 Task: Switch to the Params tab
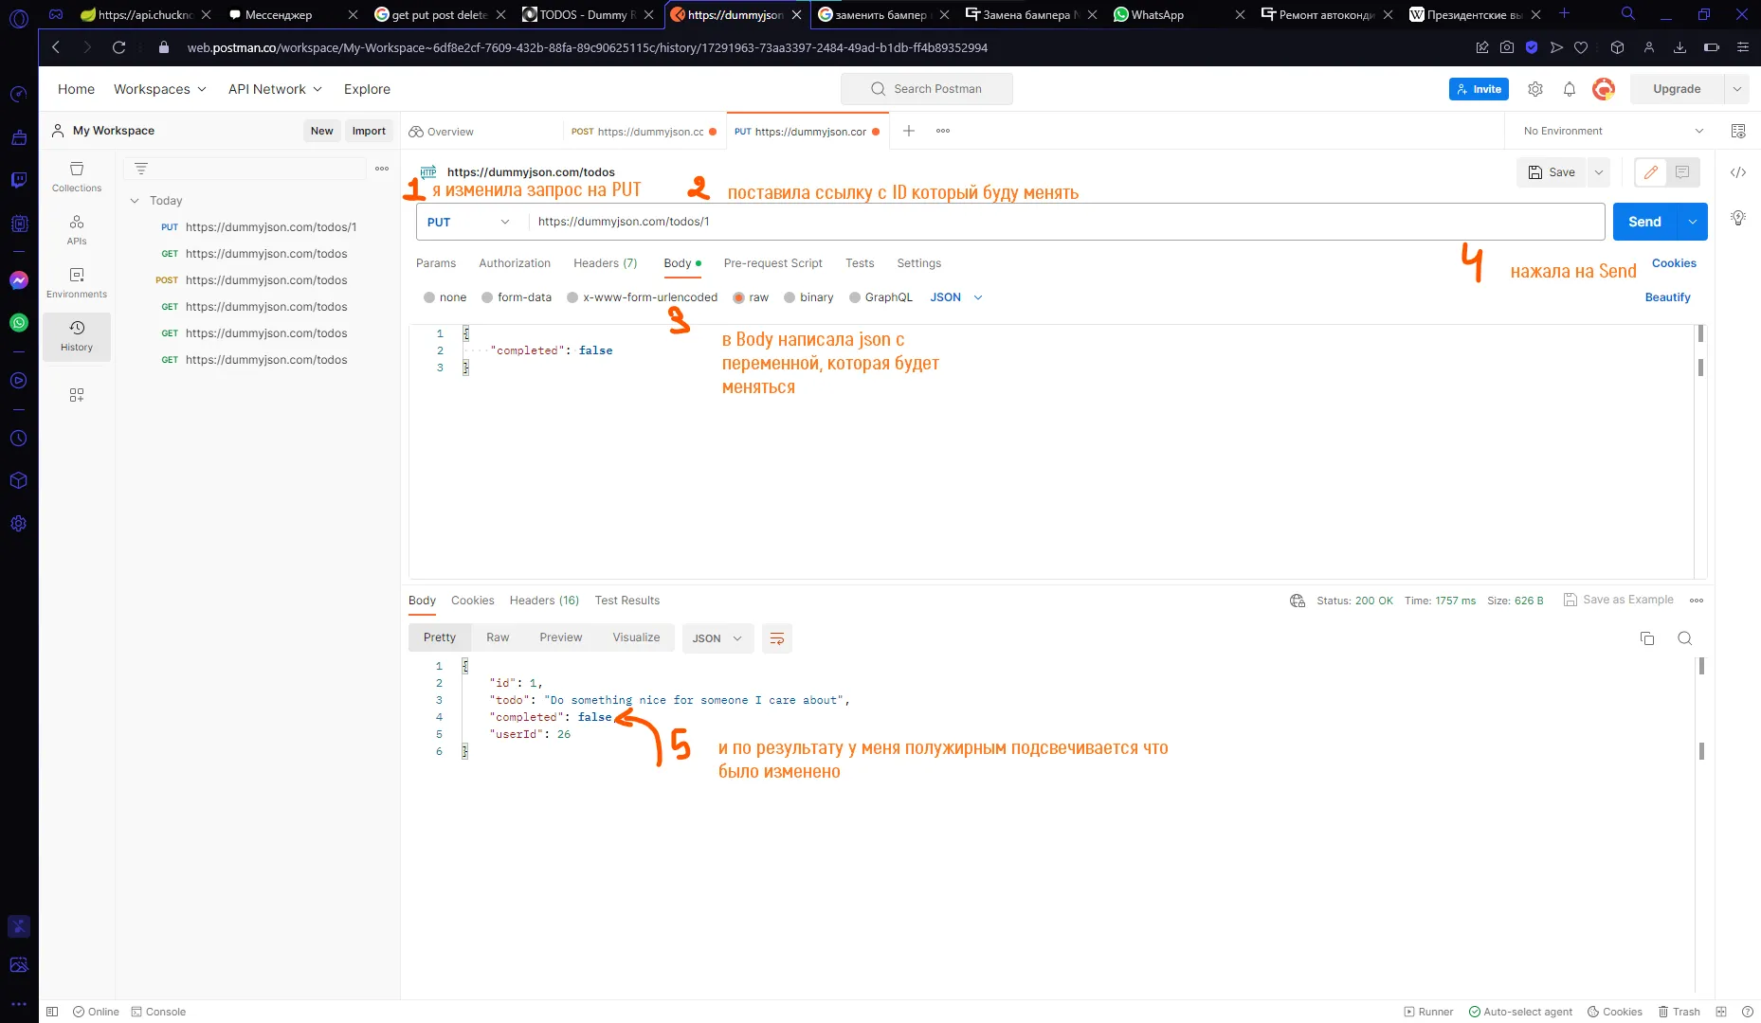(x=436, y=263)
